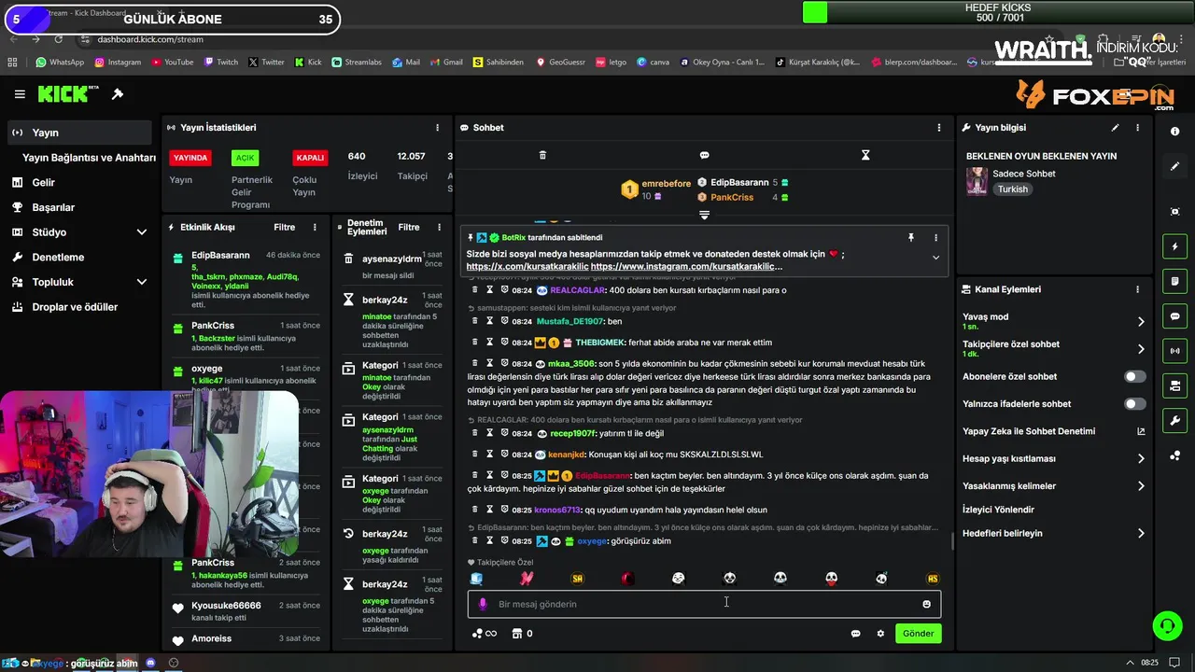The height and width of the screenshot is (672, 1195).
Task: Open the x.com/kursatkarakilic link
Action: click(527, 267)
